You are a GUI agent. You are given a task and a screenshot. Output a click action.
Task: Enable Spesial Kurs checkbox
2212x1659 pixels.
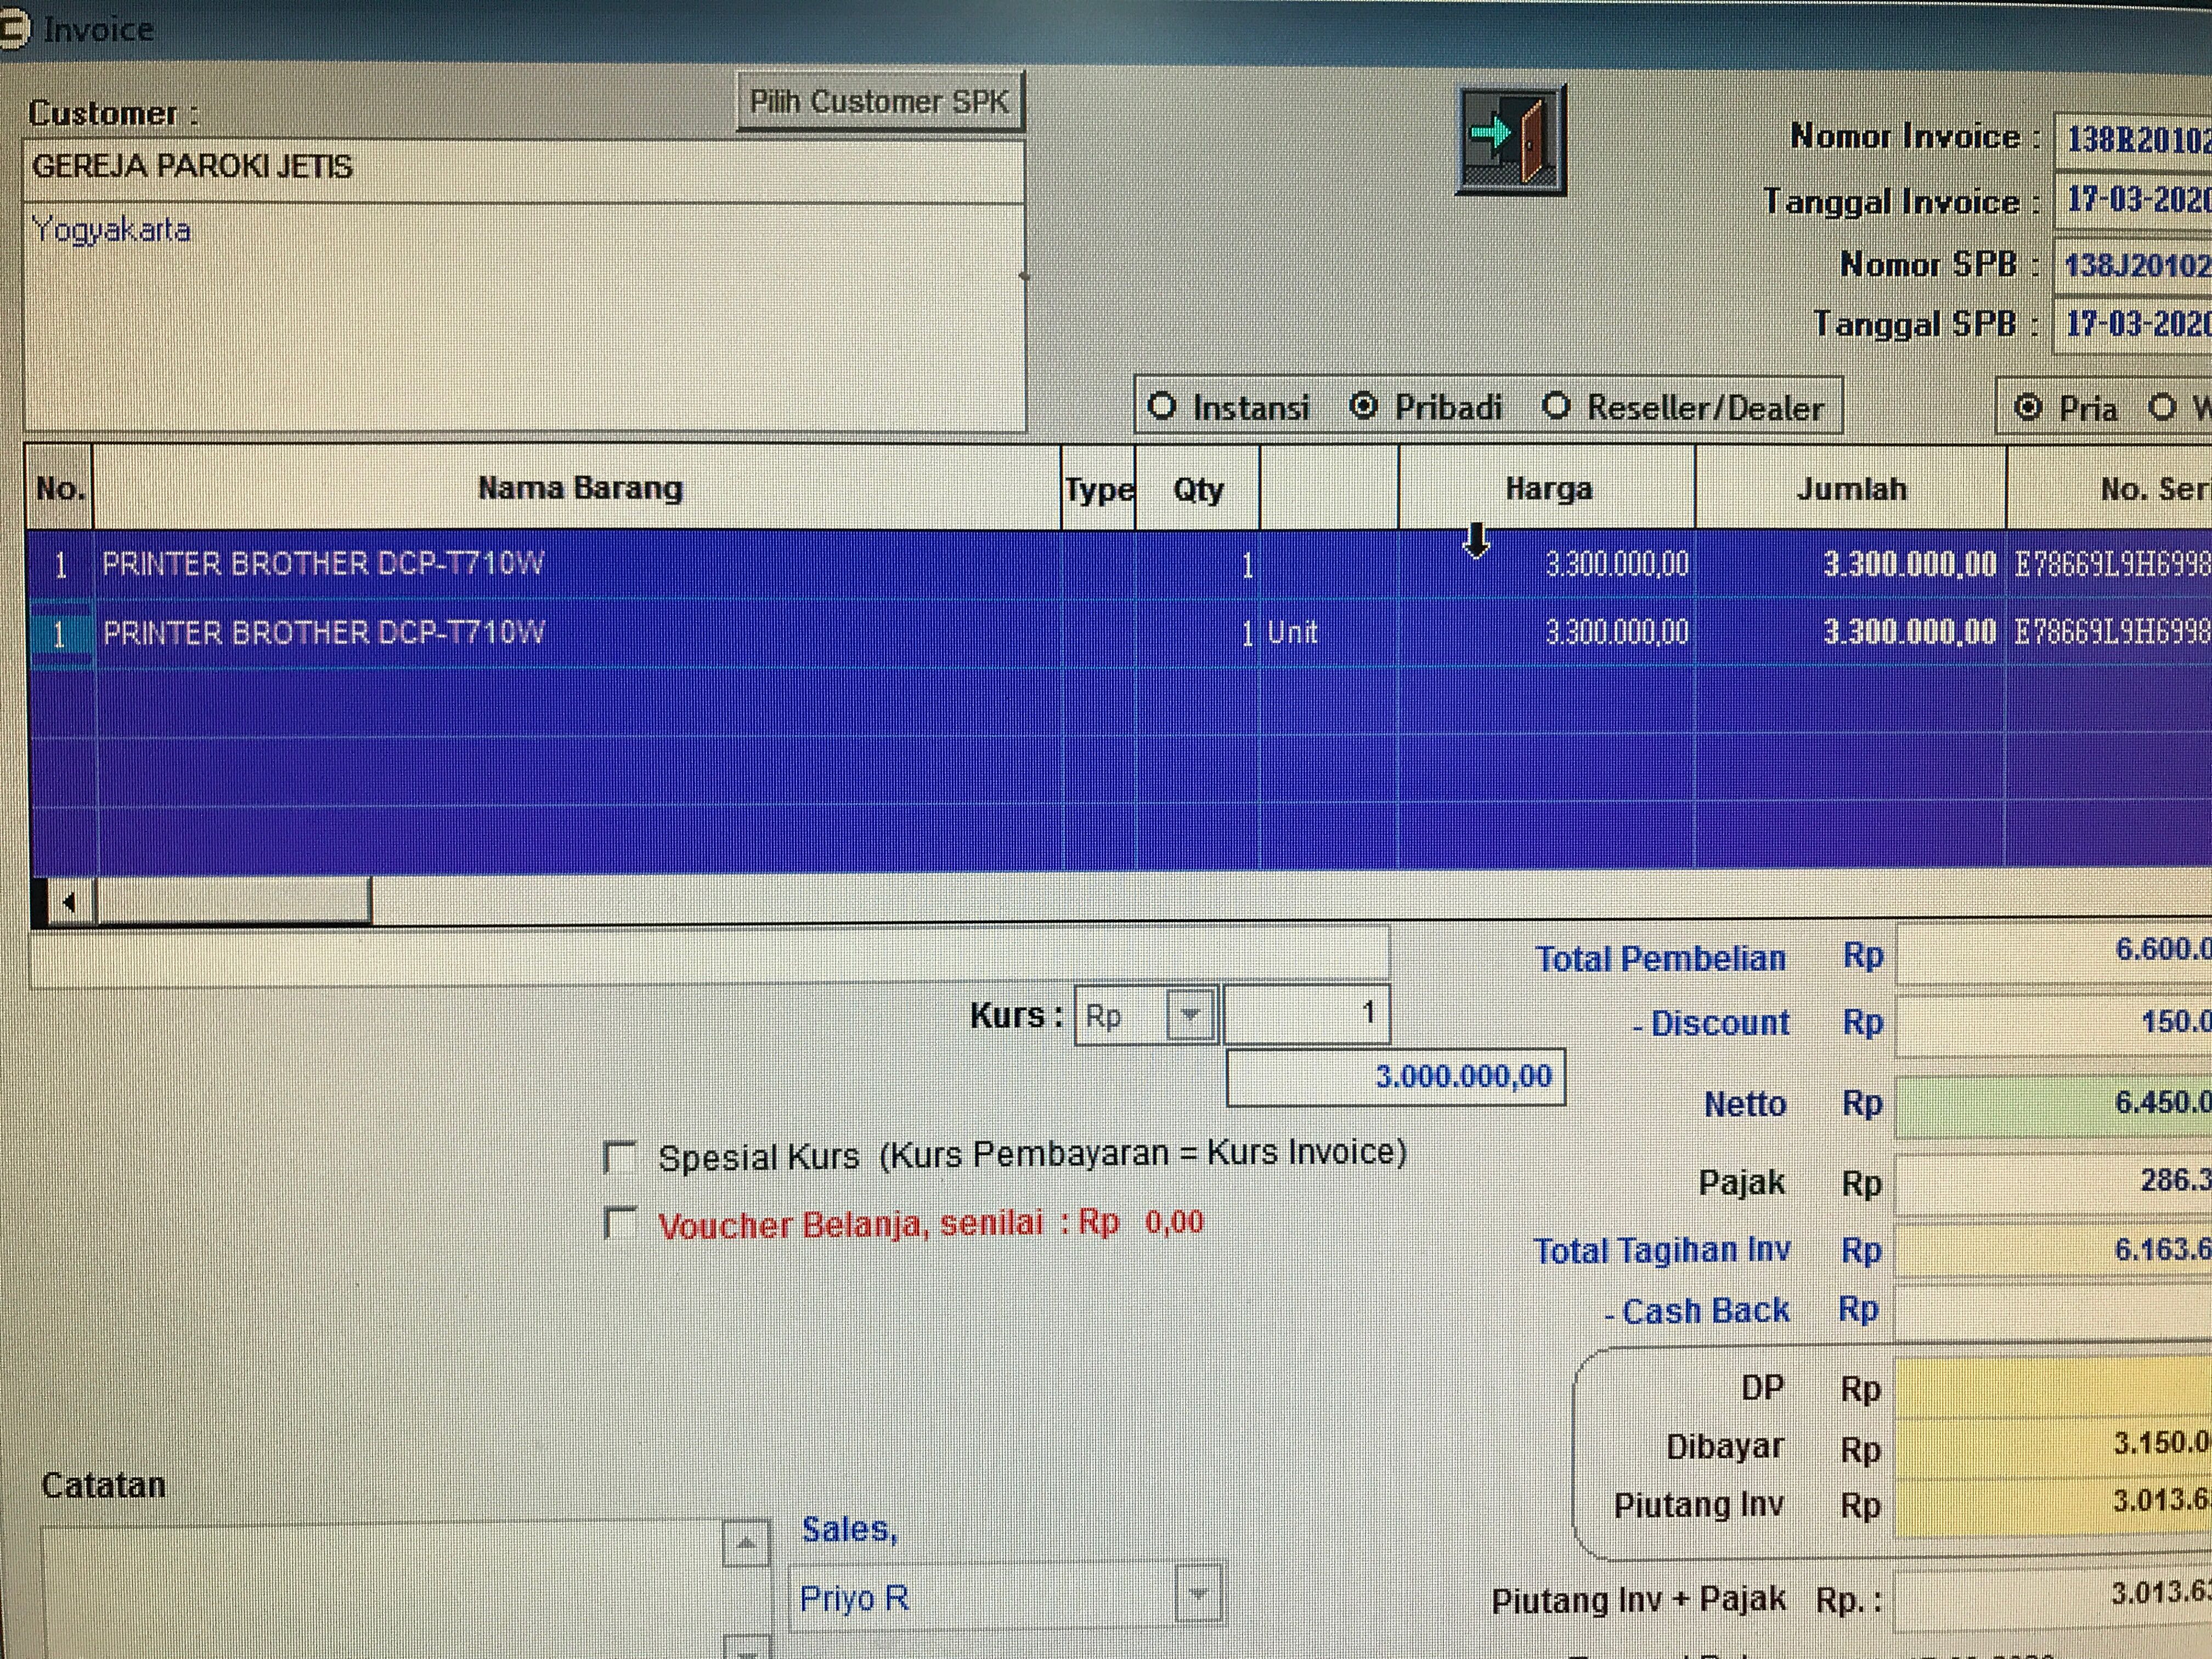tap(620, 1157)
